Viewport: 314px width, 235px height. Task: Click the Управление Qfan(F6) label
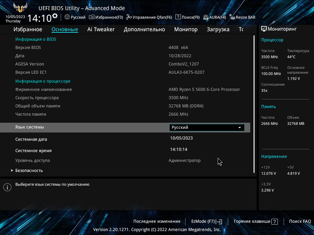click(x=152, y=17)
